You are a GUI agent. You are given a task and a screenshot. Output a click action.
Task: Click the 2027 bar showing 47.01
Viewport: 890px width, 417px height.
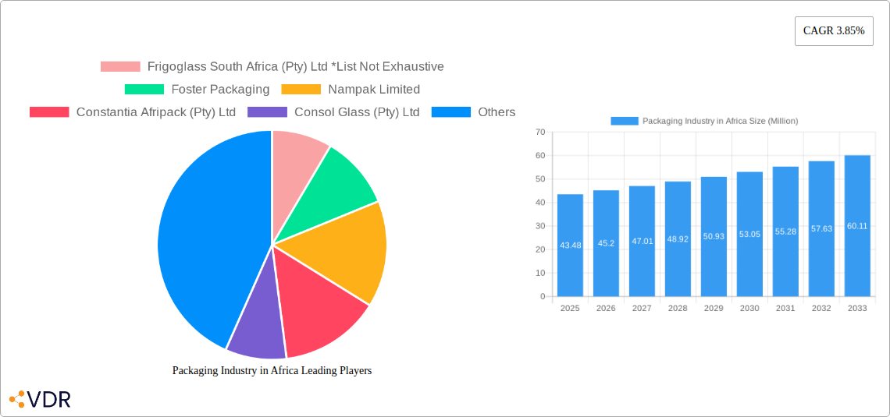pos(642,242)
